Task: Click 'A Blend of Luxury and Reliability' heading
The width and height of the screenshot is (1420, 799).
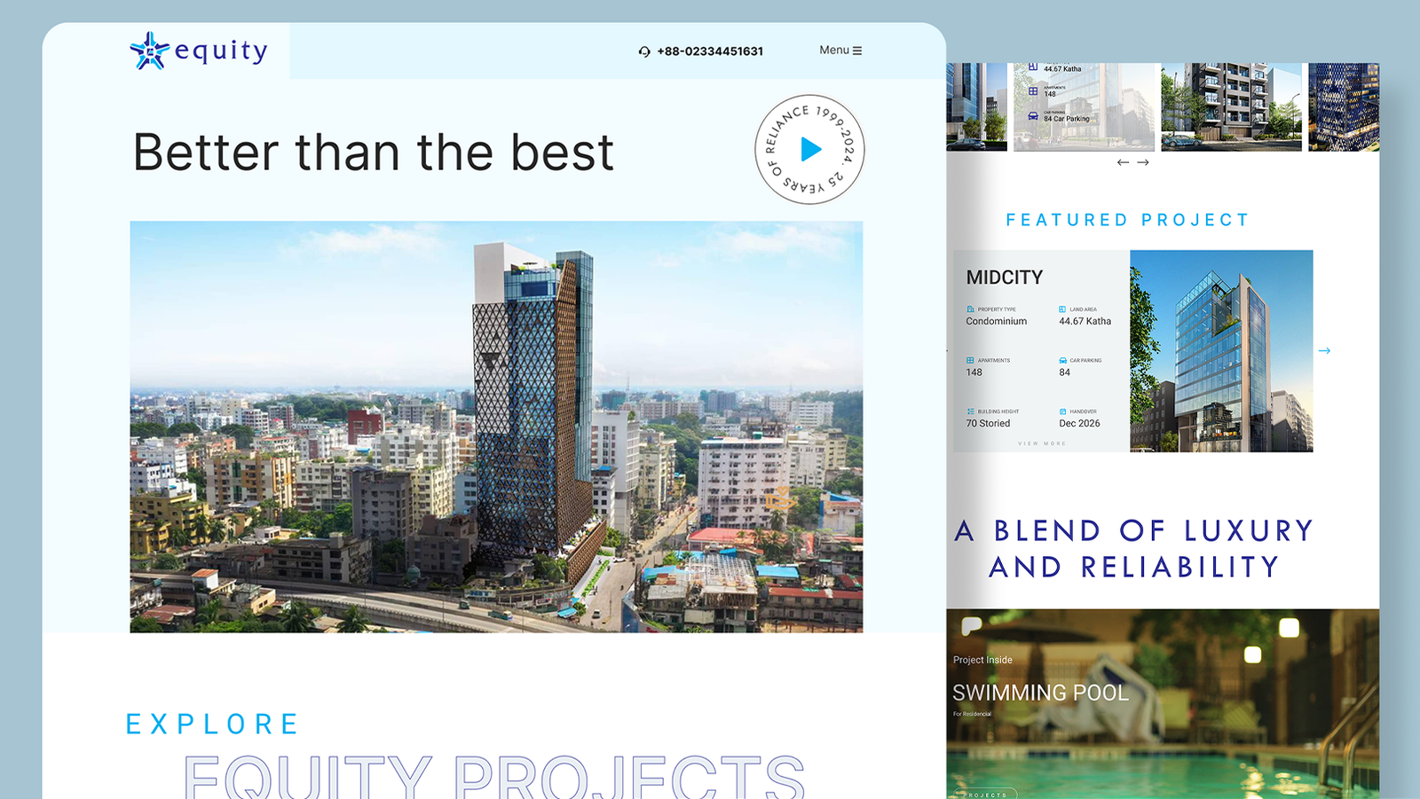Action: tap(1134, 549)
